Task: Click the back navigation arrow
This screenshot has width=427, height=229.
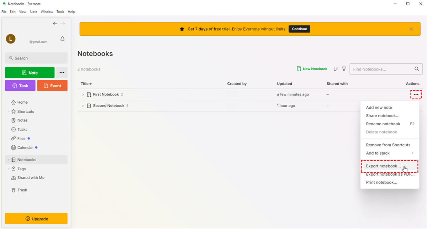Action: point(55,24)
